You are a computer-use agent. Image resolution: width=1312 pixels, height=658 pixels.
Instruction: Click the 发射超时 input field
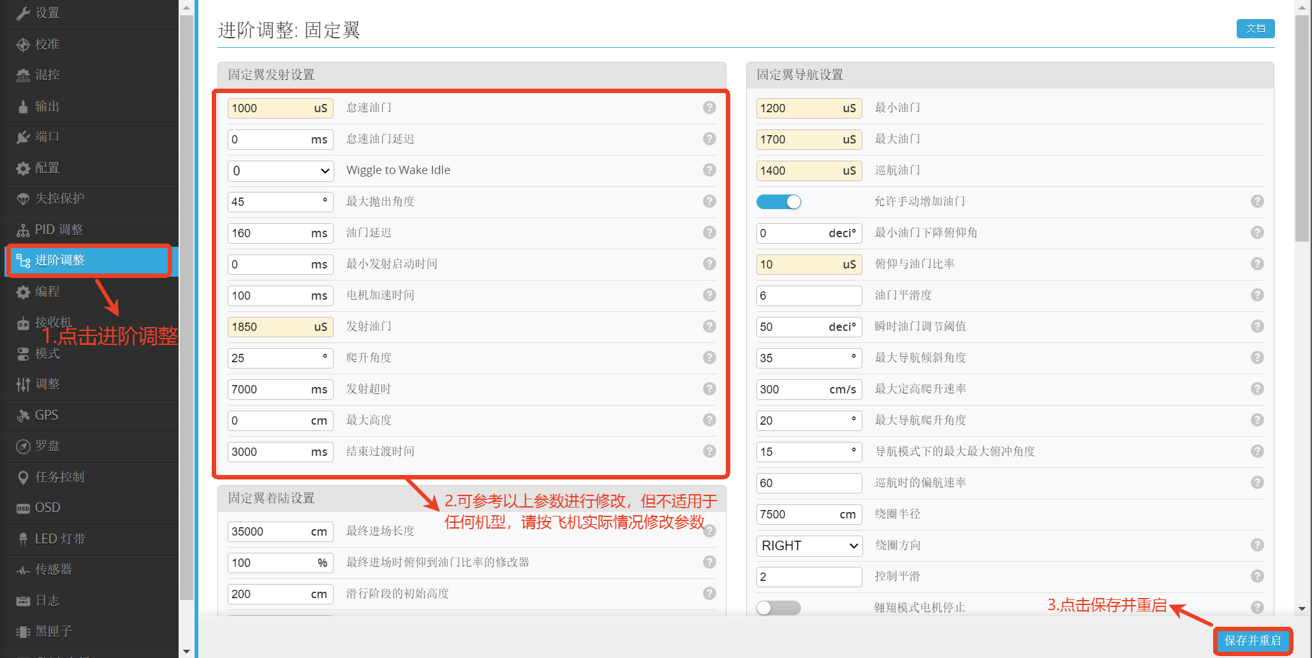click(x=281, y=390)
